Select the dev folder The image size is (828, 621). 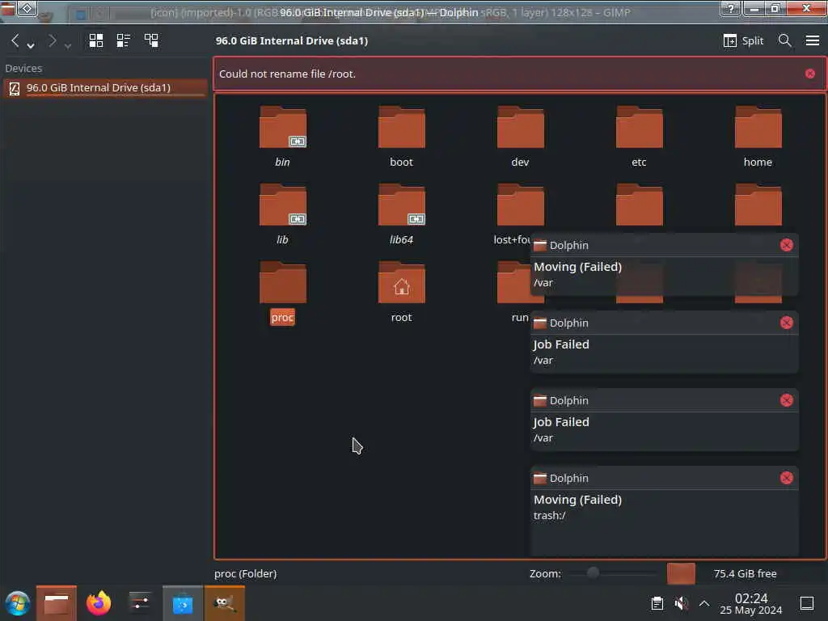(x=520, y=137)
